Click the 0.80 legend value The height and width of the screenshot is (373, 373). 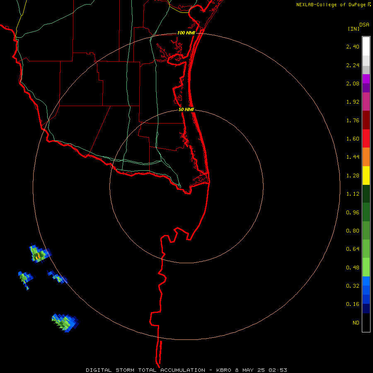click(353, 231)
